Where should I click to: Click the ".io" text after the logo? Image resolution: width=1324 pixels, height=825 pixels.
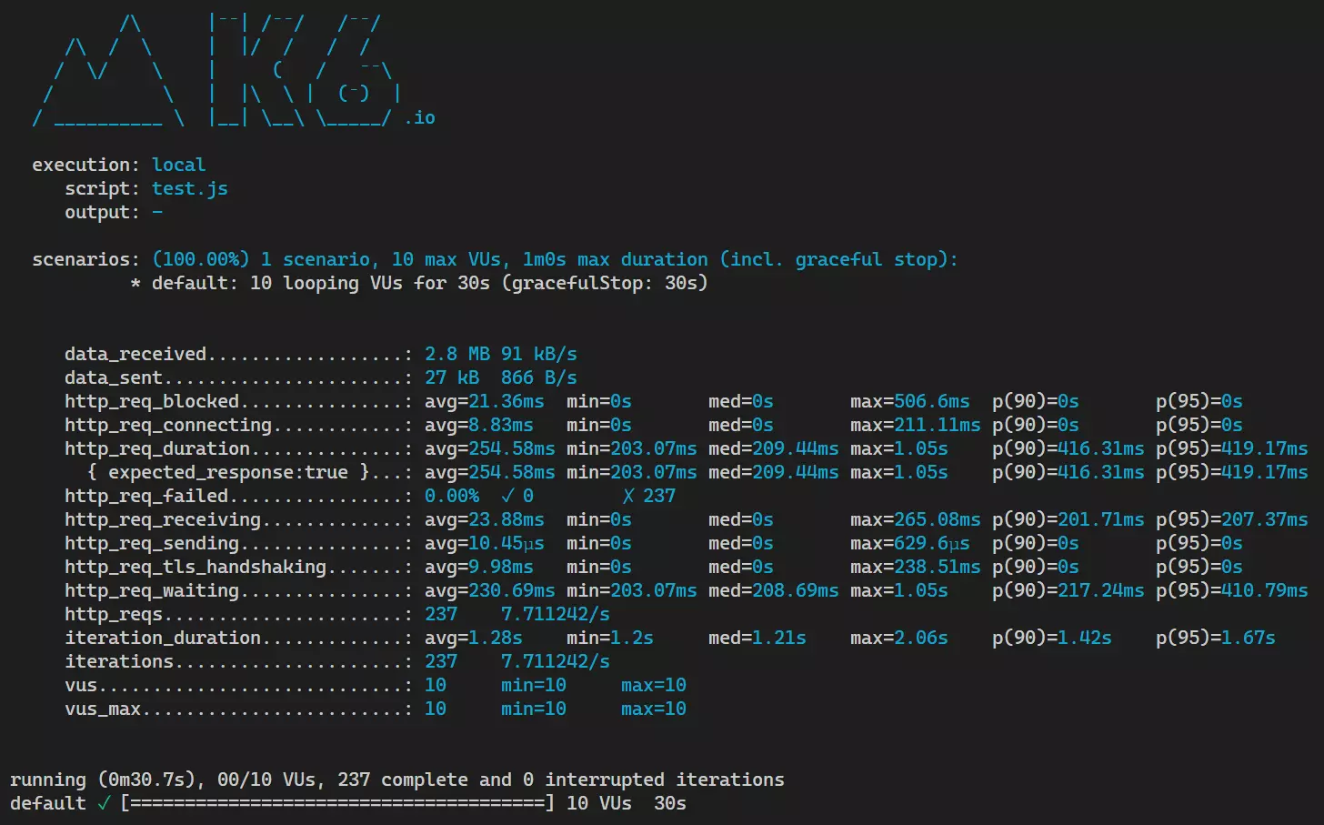420,117
